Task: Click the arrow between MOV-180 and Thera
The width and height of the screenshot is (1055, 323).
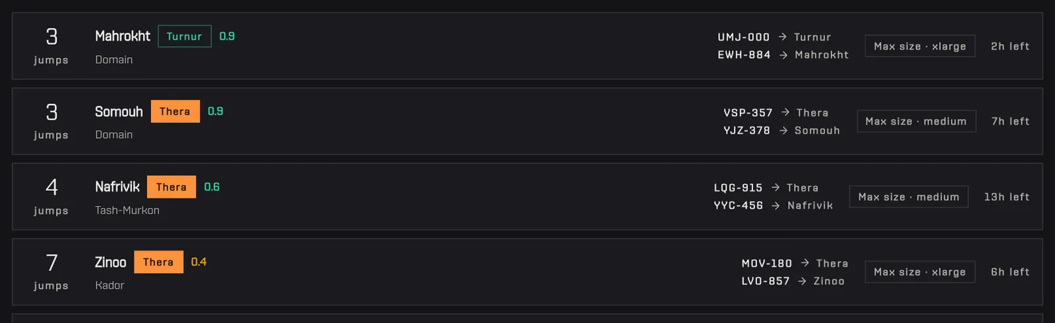Action: (804, 263)
